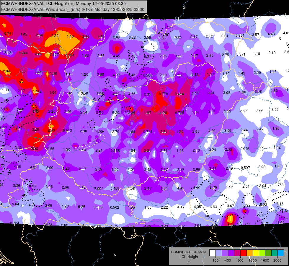This screenshot has width=289, height=266.
Task: Click the wind shear value 0.768
Action: pyautogui.click(x=279, y=185)
